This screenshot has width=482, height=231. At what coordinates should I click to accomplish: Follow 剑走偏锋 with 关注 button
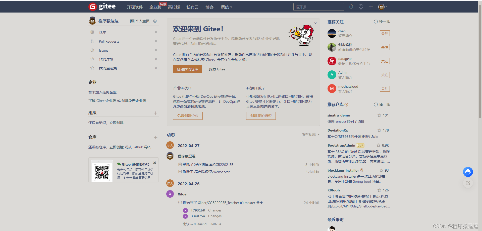pyautogui.click(x=385, y=47)
